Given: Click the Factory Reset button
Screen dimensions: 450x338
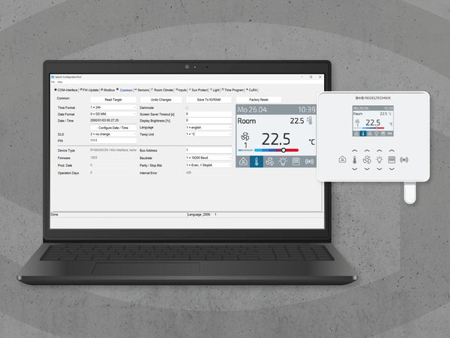Looking at the screenshot, I should click(258, 98).
